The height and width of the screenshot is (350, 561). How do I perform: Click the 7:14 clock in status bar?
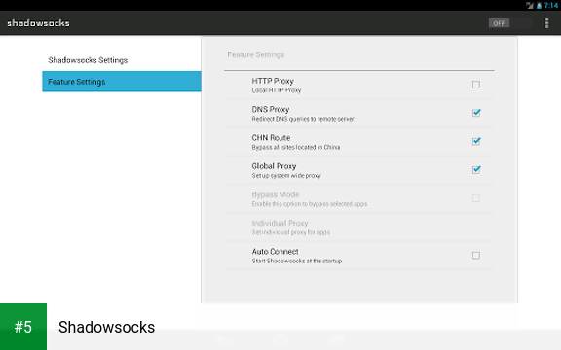[x=551, y=6]
